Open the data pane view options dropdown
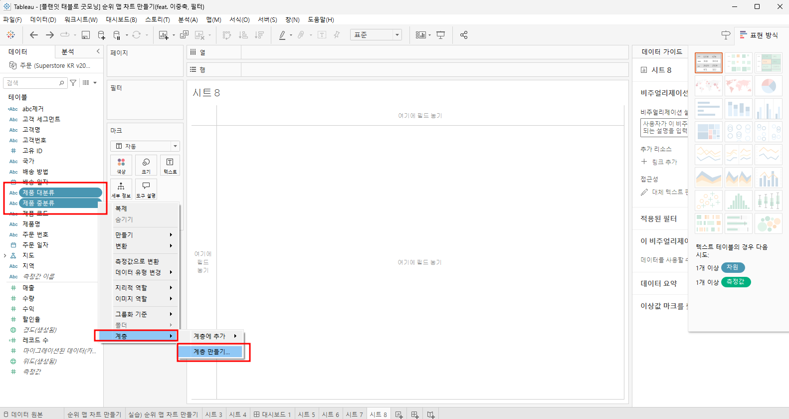Screen dimensions: 789x419 [90, 83]
